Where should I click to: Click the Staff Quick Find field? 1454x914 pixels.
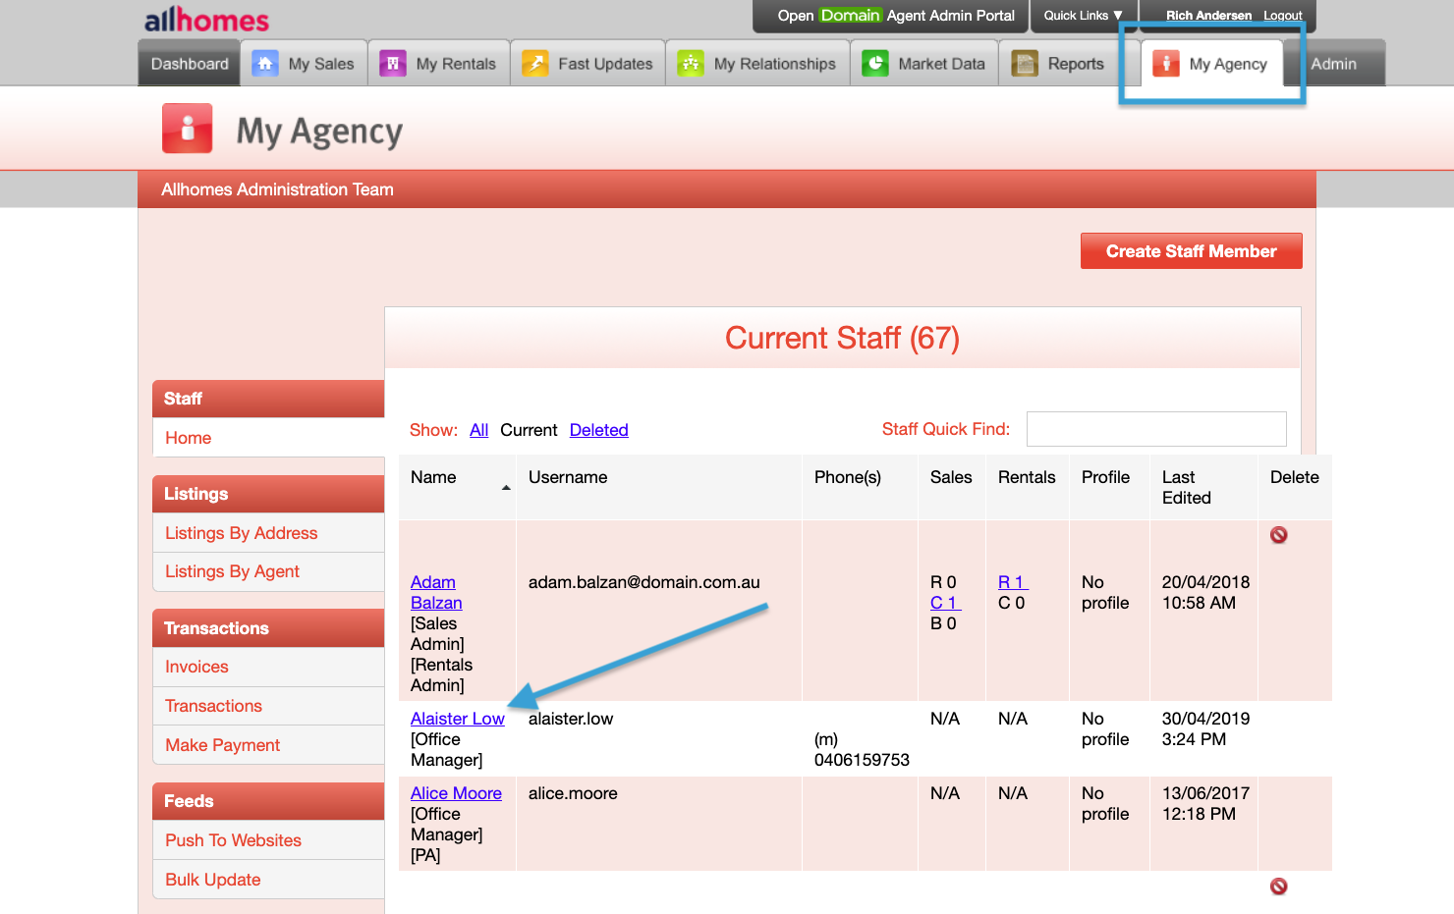(x=1155, y=428)
